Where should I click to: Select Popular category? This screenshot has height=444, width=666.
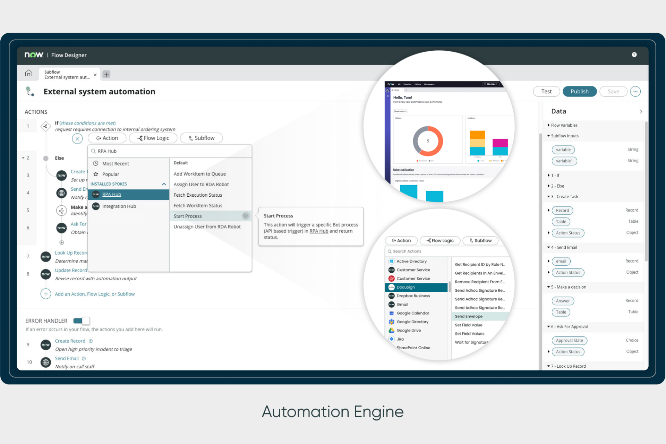(128, 174)
